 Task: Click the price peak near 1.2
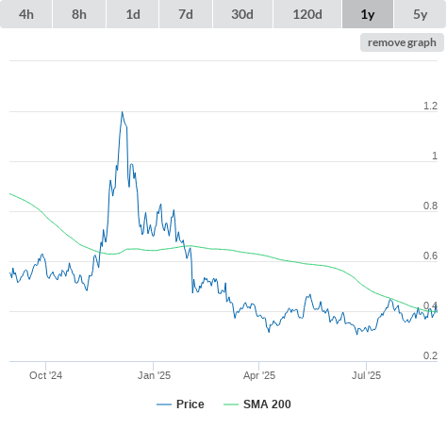coord(122,112)
